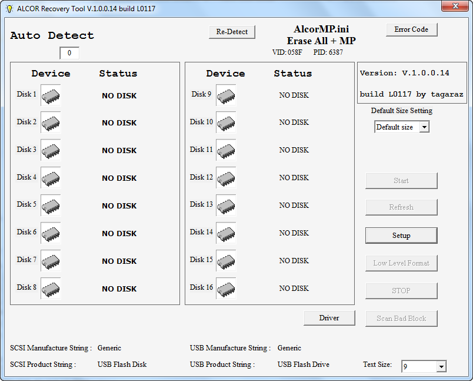473x381 pixels.
Task: Click the Auto Detect count field
Action: point(69,53)
